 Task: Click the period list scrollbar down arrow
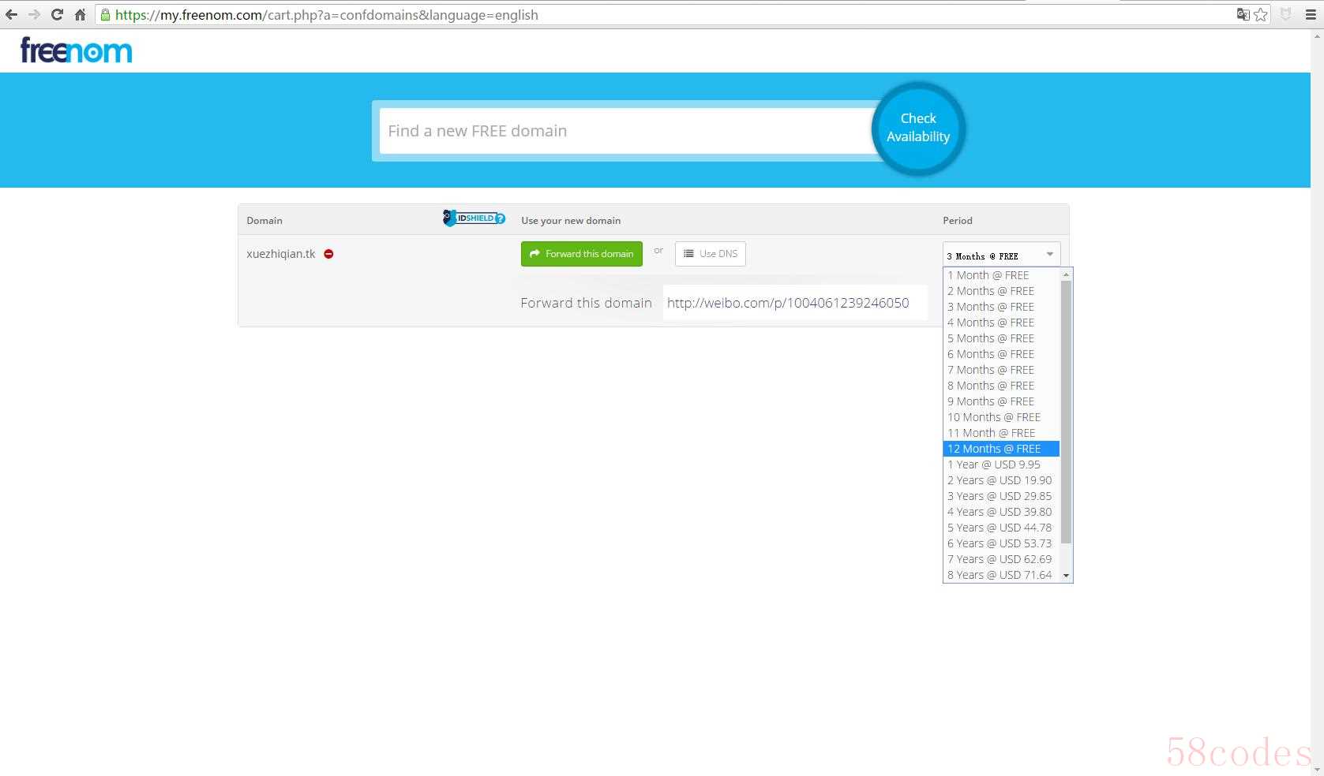pyautogui.click(x=1067, y=576)
